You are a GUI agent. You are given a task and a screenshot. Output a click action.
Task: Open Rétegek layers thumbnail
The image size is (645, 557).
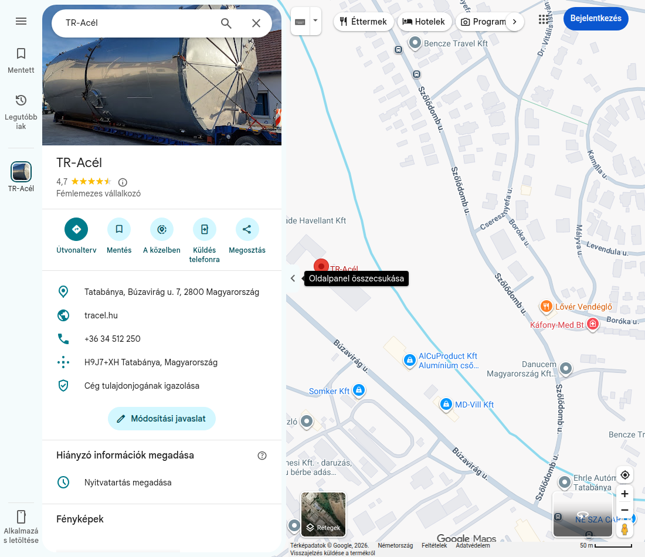click(323, 515)
